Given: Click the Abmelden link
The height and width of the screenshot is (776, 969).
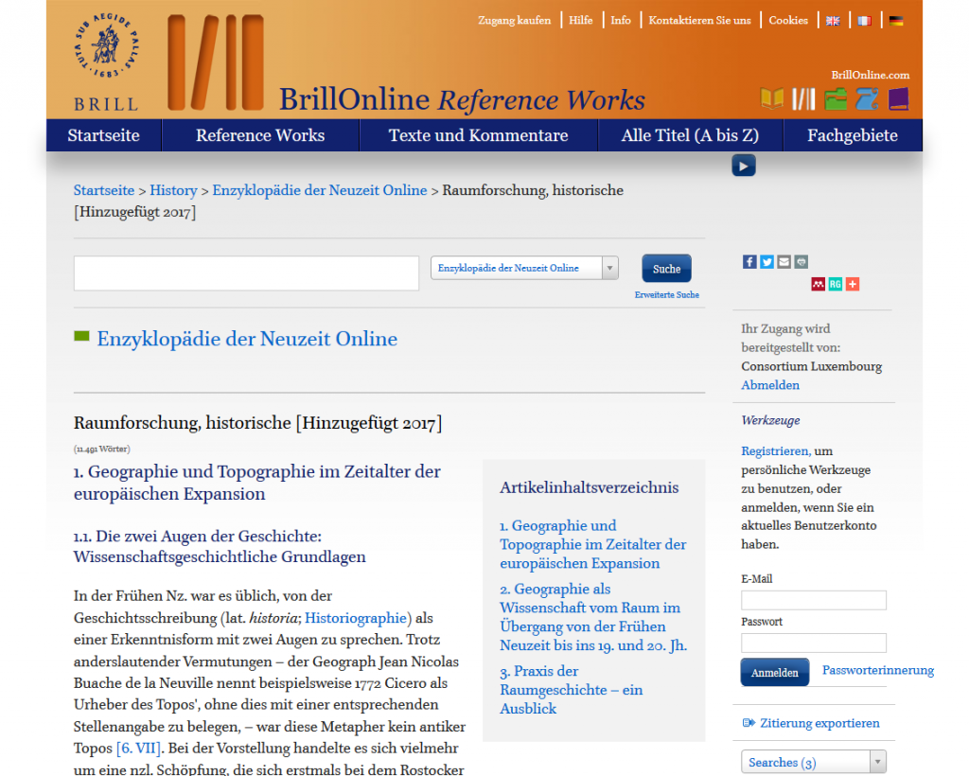Looking at the screenshot, I should (770, 385).
